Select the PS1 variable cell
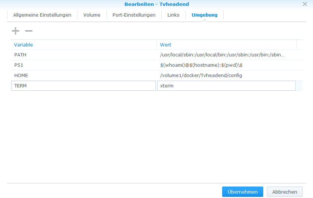The width and height of the screenshot is (313, 198). pyautogui.click(x=84, y=65)
